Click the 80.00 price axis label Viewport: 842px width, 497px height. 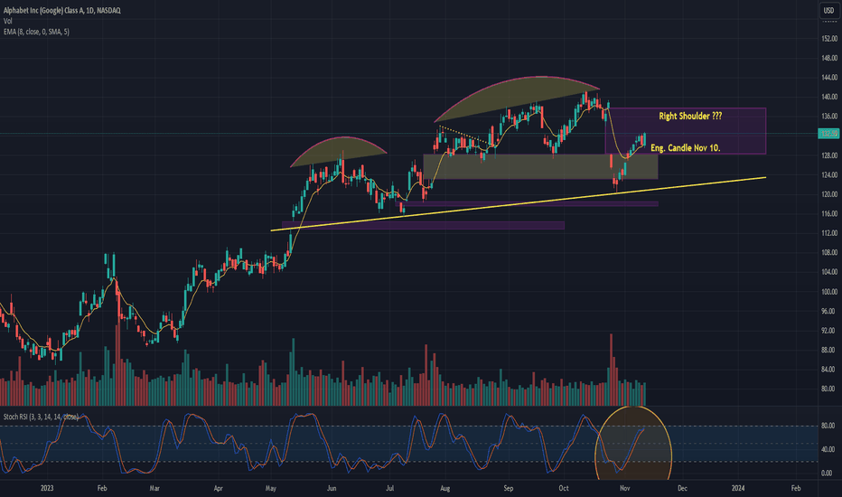(x=829, y=389)
